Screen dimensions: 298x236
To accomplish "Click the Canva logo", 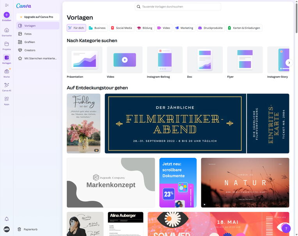I will (23, 6).
